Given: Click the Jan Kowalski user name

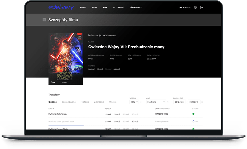Looking at the screenshot, I should click(185, 7).
